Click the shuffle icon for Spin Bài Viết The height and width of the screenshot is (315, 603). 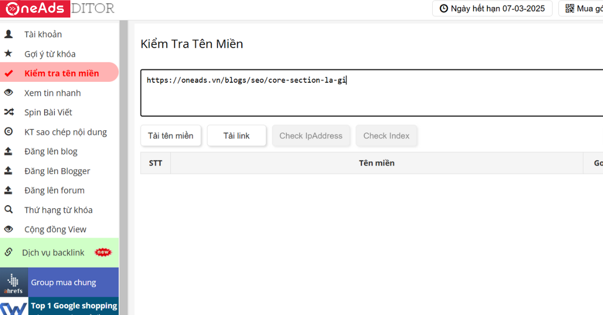[x=8, y=112]
